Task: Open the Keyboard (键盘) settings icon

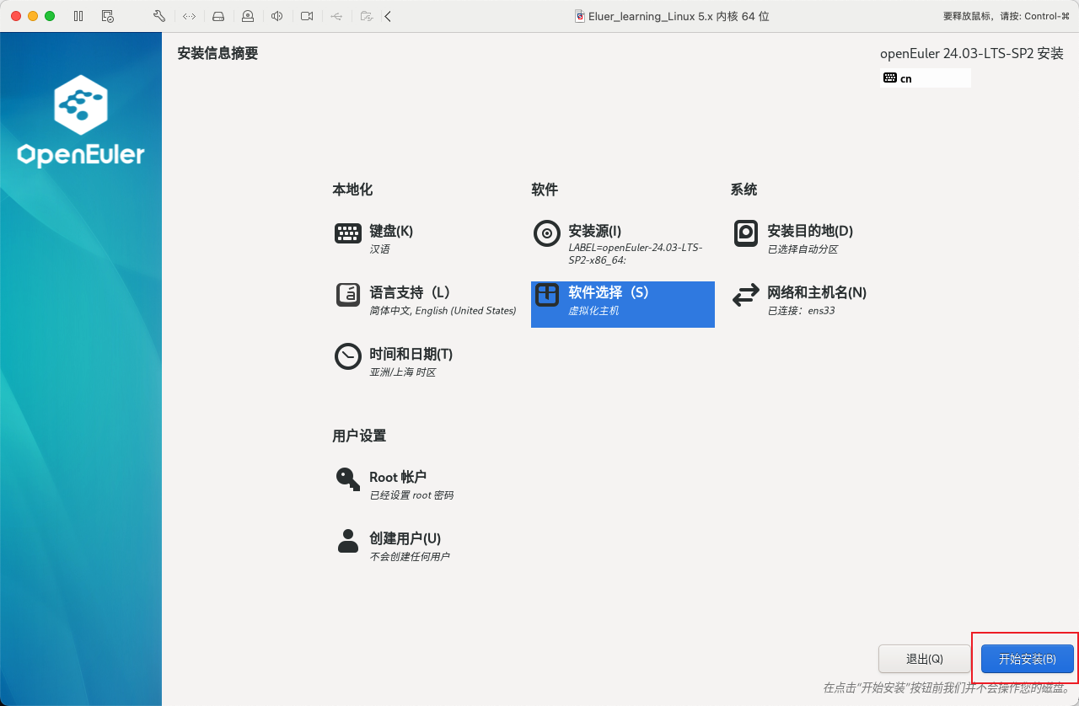Action: (x=348, y=233)
